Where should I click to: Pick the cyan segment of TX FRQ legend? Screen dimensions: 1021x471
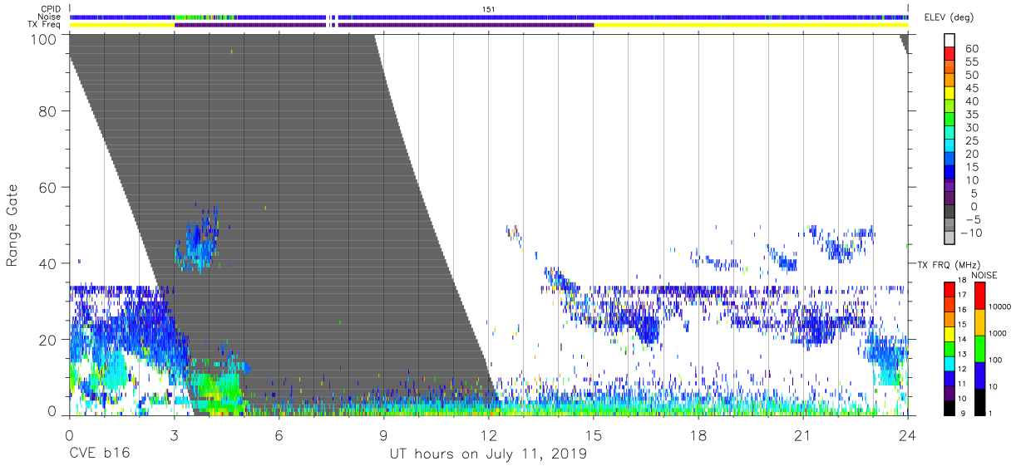tap(949, 363)
